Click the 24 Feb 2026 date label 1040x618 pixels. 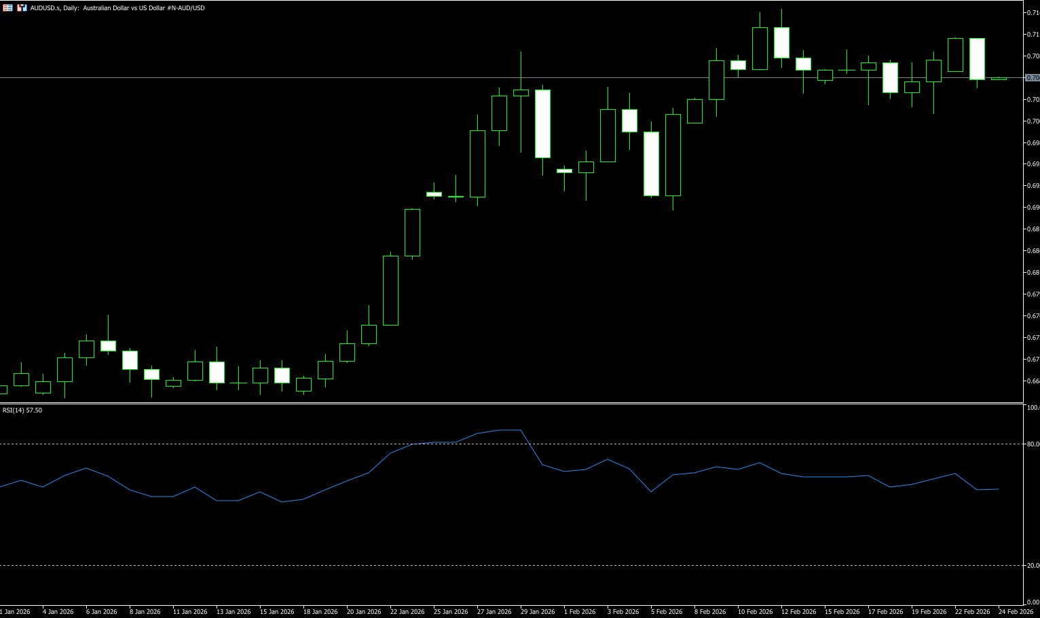pos(1016,611)
